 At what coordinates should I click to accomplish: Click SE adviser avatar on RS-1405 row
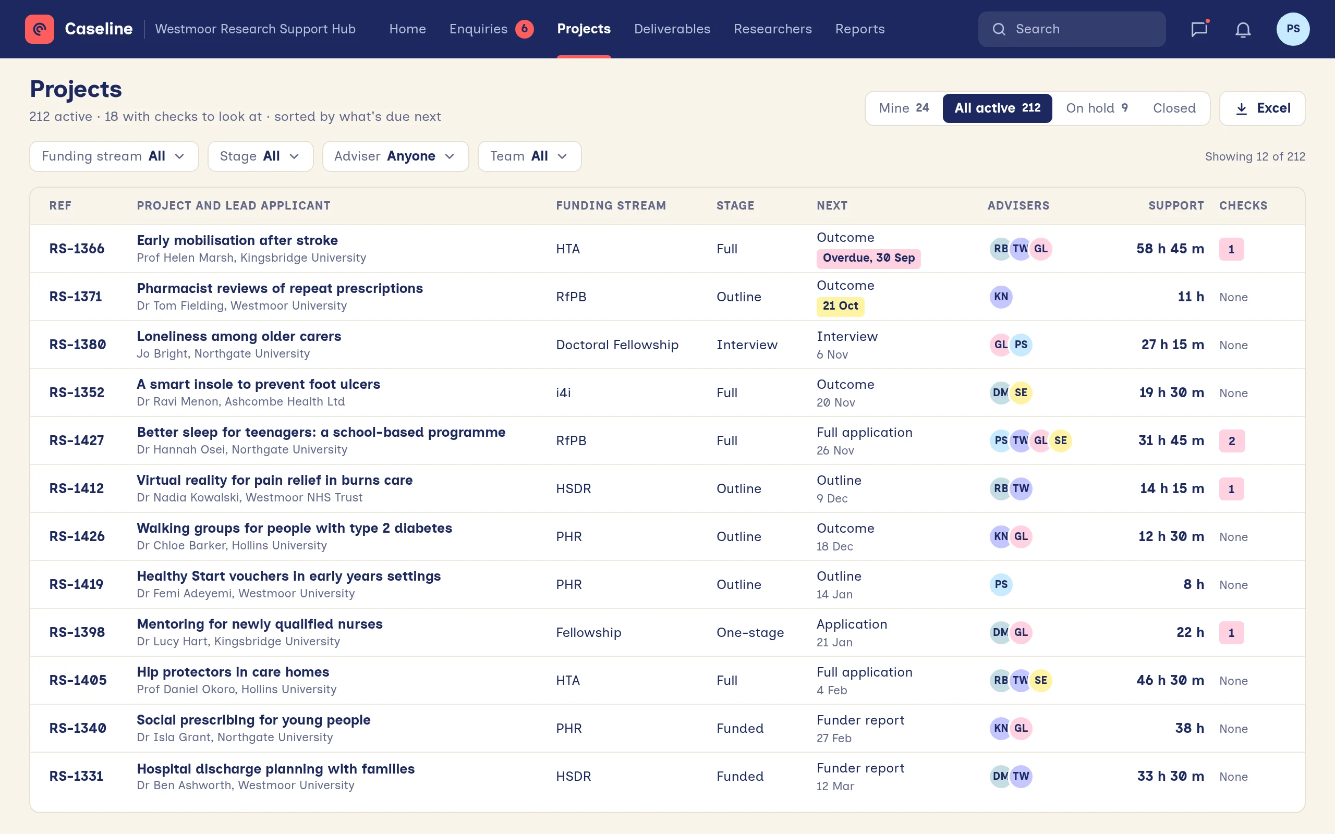tap(1041, 681)
